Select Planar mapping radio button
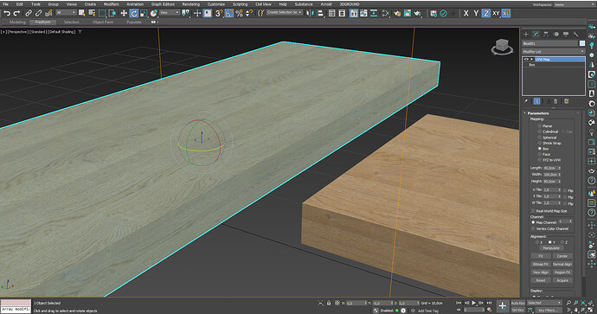This screenshot has width=597, height=314. click(x=540, y=125)
